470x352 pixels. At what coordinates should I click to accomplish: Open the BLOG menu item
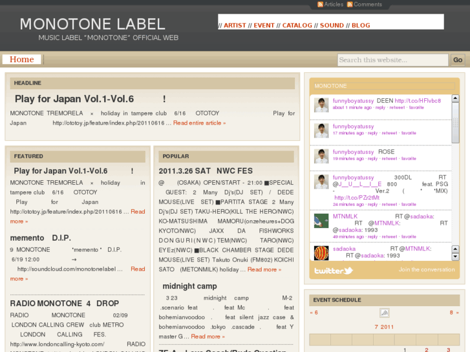[x=361, y=25]
